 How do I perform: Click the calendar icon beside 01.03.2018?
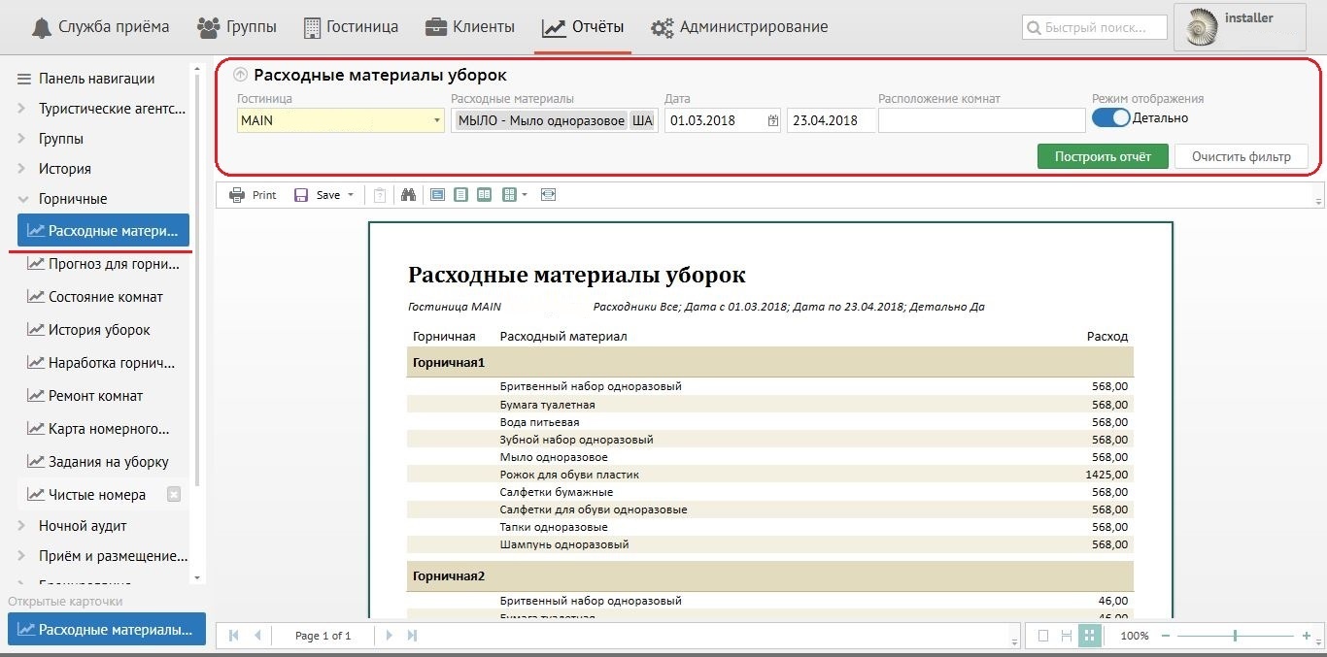pyautogui.click(x=772, y=121)
